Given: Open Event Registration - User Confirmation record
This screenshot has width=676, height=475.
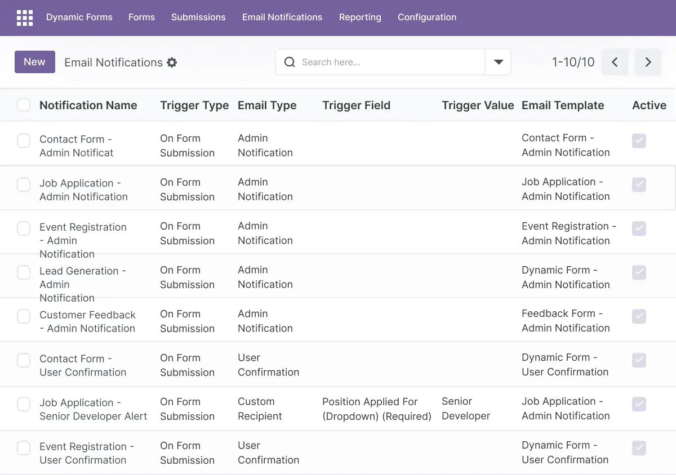Looking at the screenshot, I should point(87,454).
